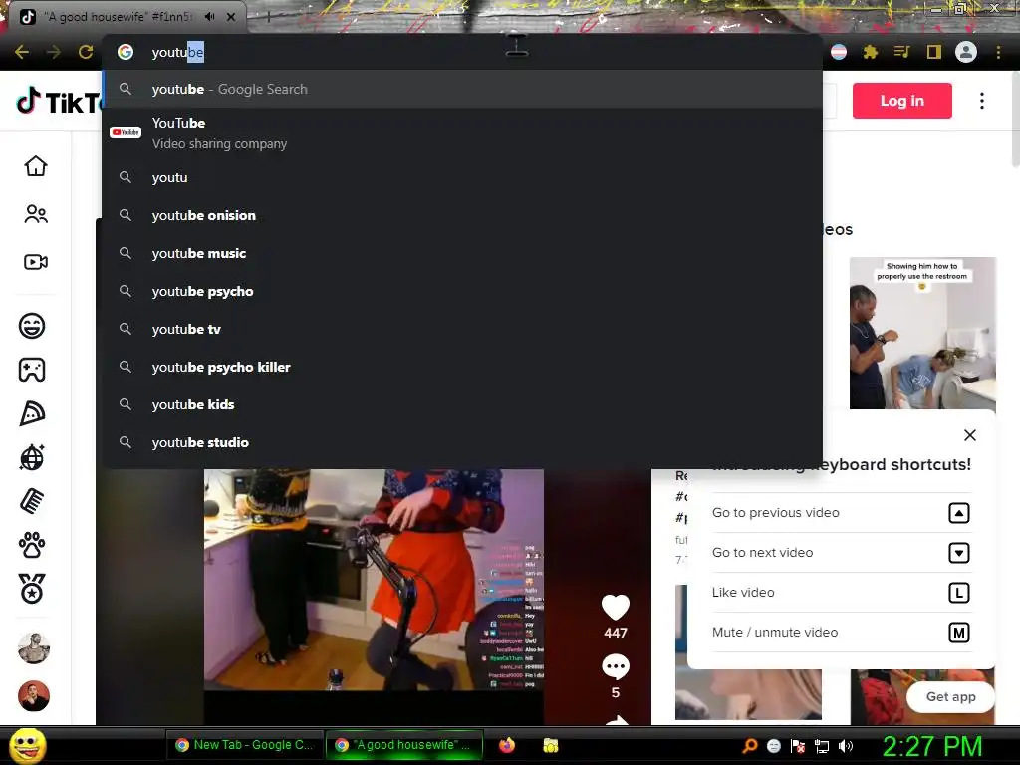Select the 'youtube music' suggestion

[x=462, y=253]
